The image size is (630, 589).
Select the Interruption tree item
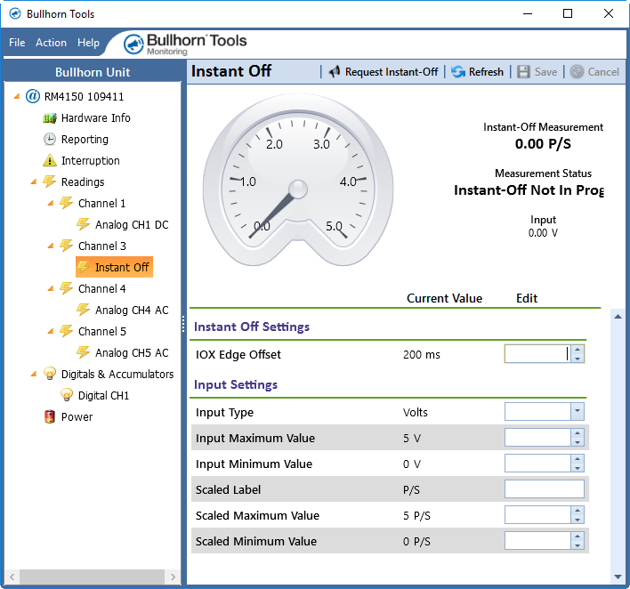(91, 161)
